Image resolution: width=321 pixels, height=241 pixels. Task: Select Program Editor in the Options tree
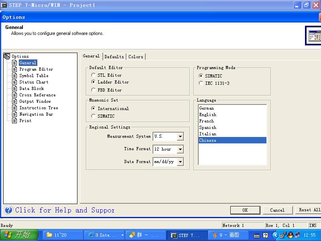coord(36,69)
